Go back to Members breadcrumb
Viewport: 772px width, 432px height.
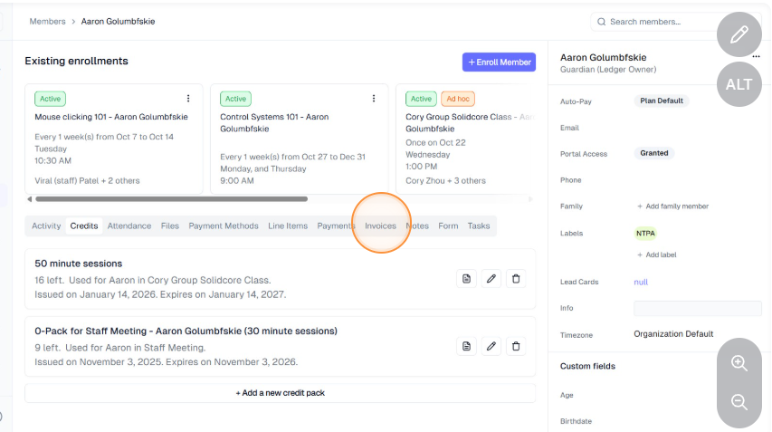[x=47, y=21]
